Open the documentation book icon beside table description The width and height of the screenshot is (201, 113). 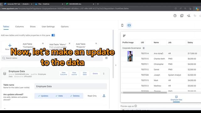click(x=53, y=35)
